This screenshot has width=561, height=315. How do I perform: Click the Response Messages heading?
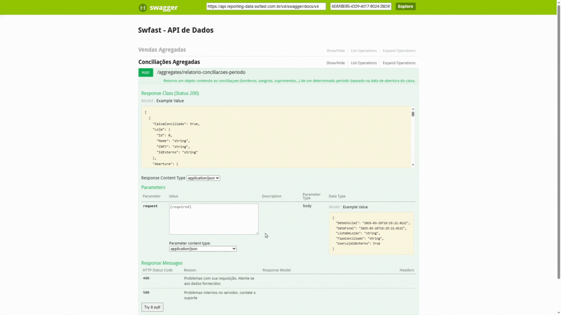[162, 263]
